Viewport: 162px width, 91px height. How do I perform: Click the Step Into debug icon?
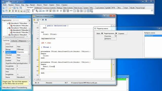click(x=19, y=11)
